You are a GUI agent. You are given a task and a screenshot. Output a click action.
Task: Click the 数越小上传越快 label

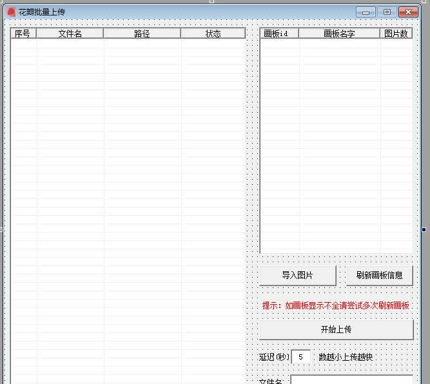click(346, 357)
